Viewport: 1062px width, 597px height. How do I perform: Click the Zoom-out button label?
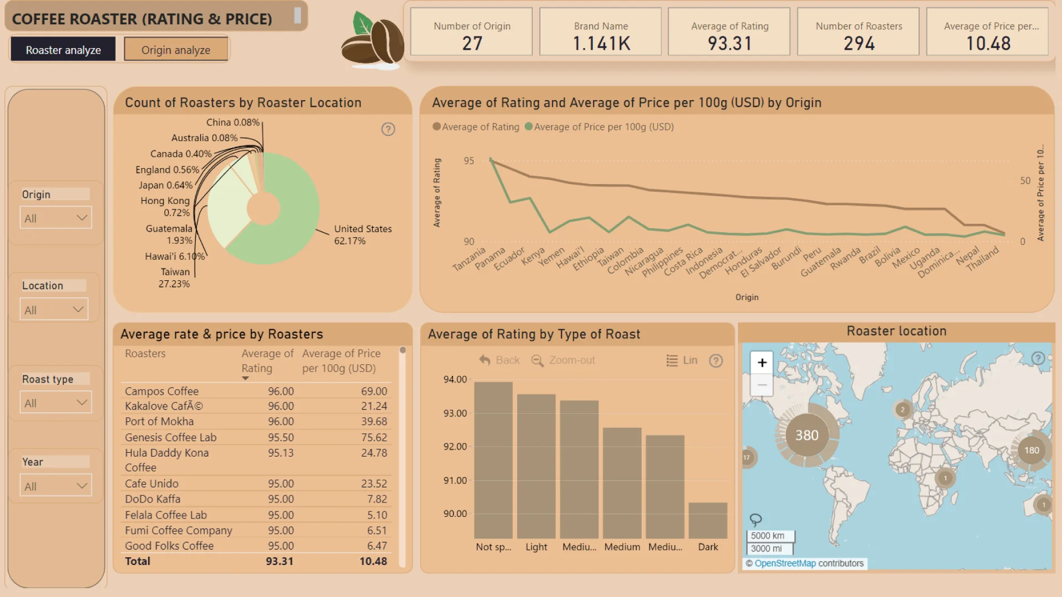click(x=572, y=360)
